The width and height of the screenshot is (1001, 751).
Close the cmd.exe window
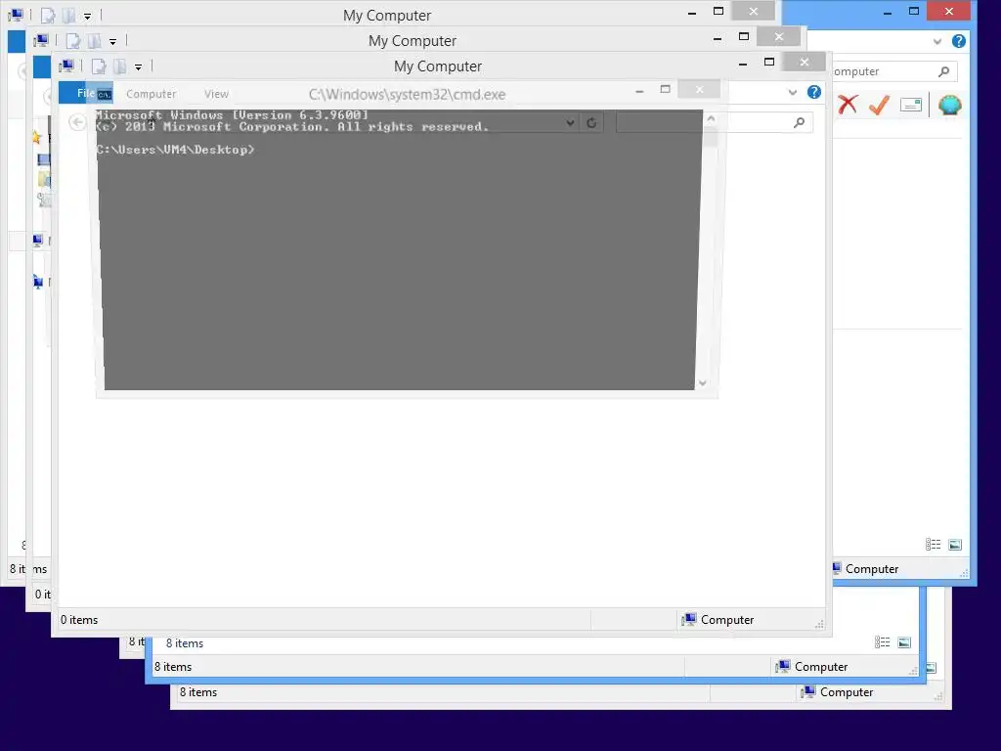tap(699, 89)
